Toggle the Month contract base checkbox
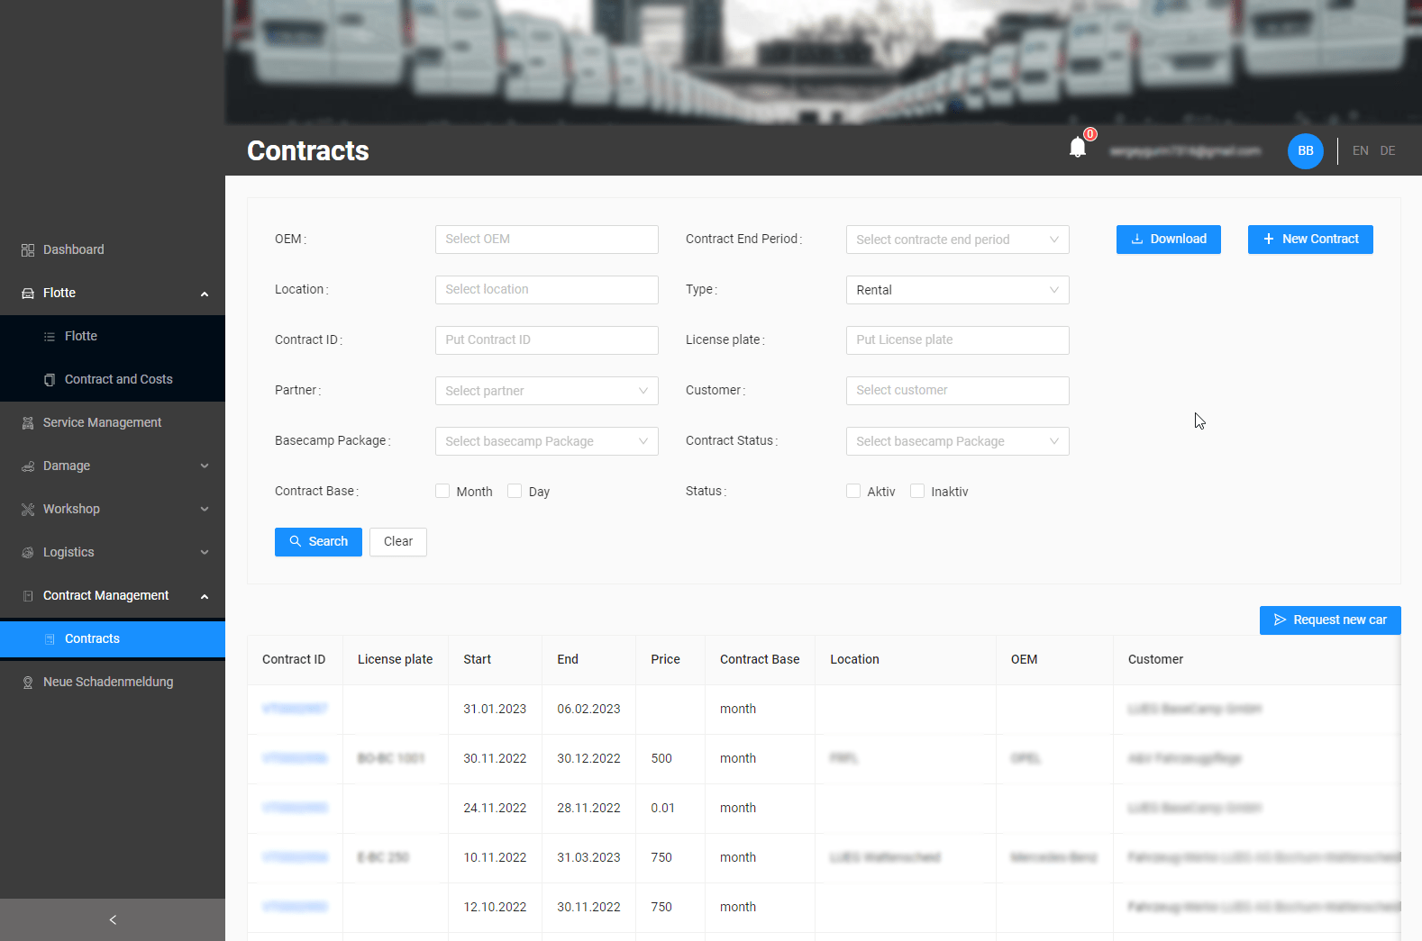 pyautogui.click(x=442, y=491)
